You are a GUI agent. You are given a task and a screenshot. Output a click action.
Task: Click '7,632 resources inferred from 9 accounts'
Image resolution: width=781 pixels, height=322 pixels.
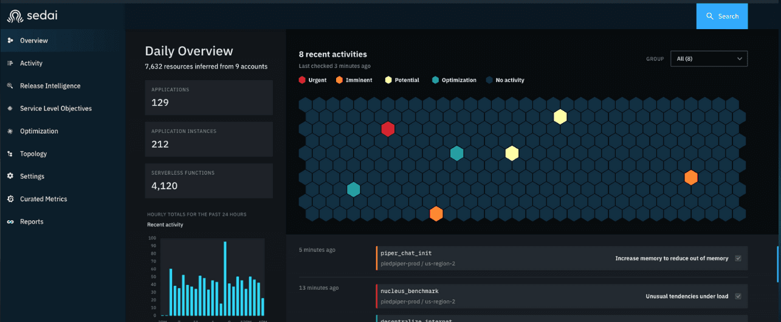pyautogui.click(x=206, y=66)
